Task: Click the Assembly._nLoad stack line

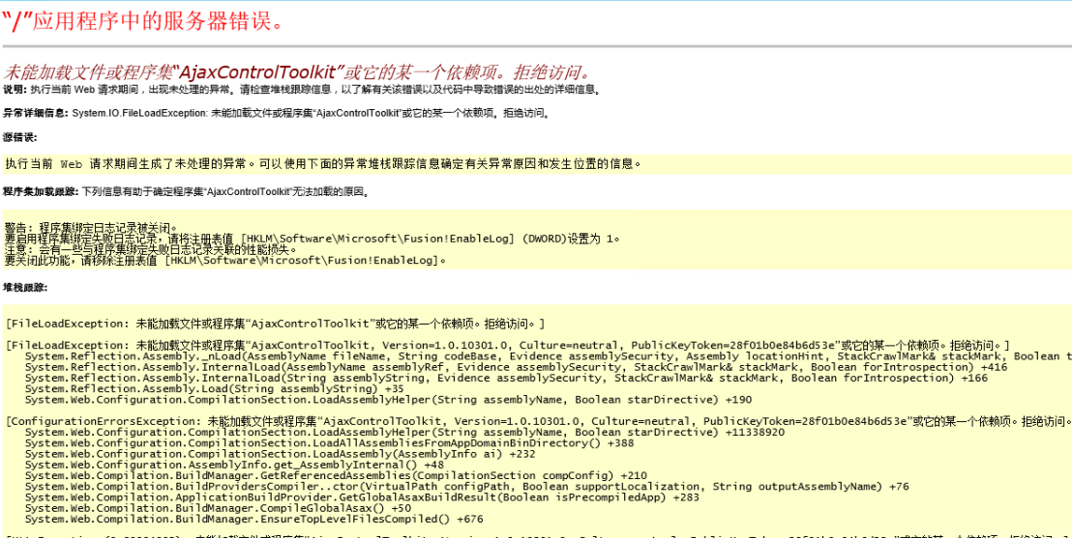Action: pyautogui.click(x=549, y=355)
